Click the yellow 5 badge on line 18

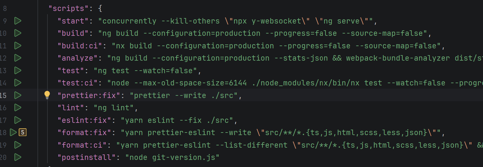[23, 132]
